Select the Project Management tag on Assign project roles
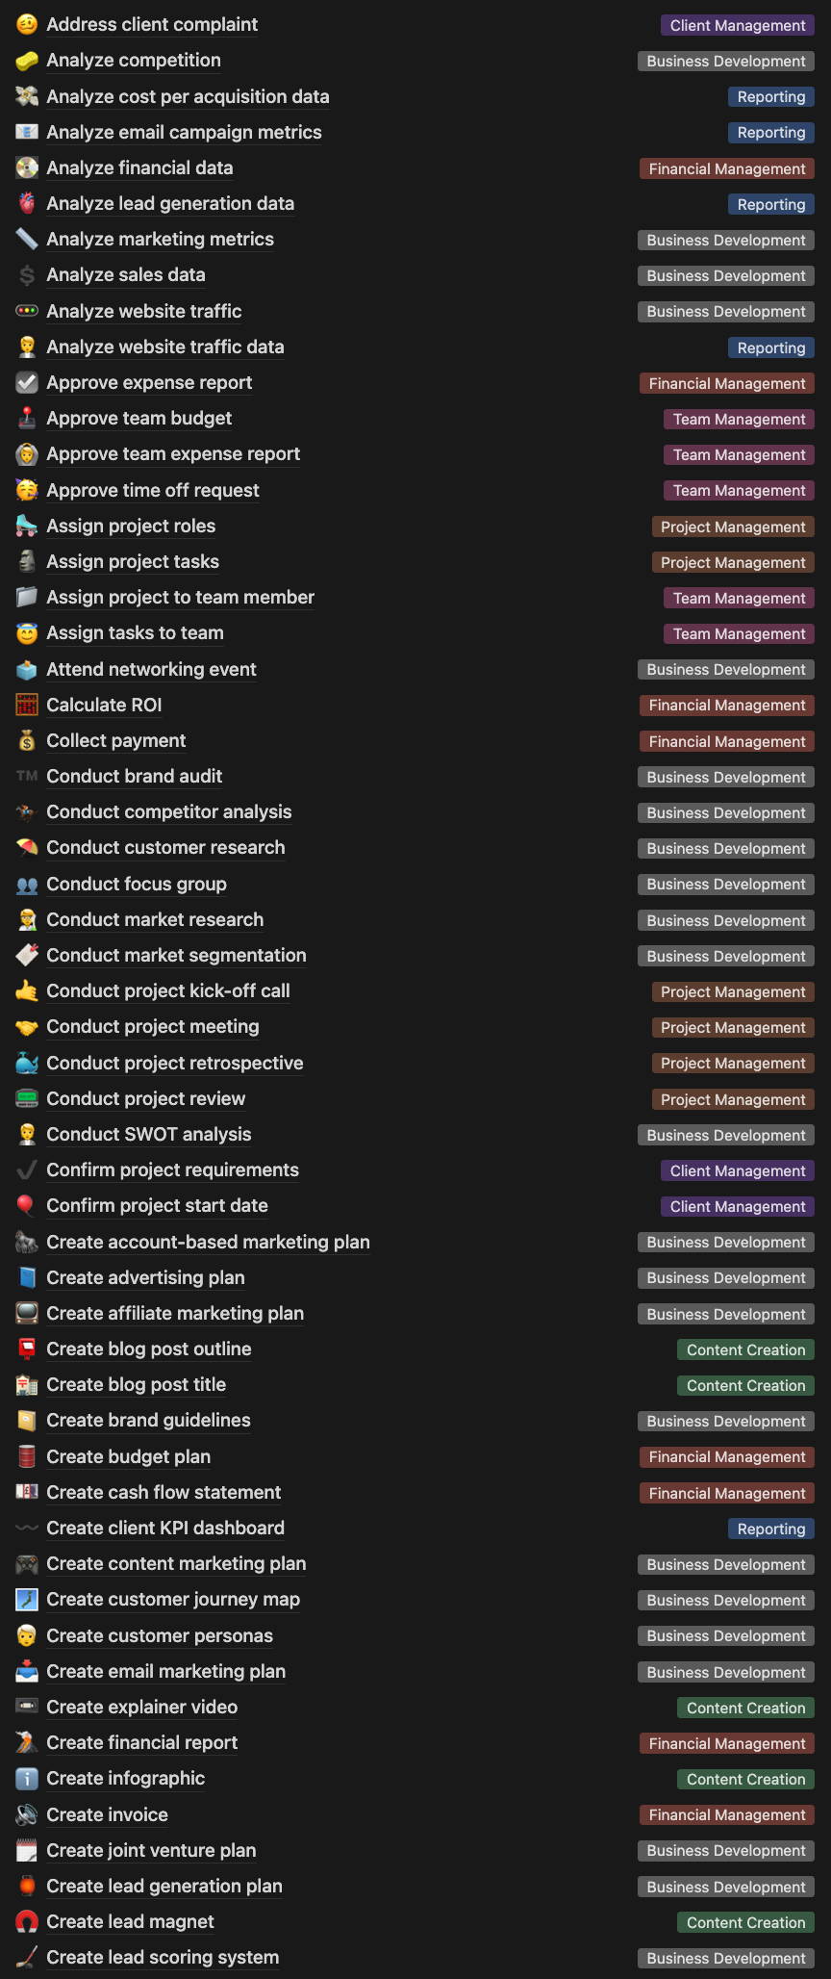 point(733,527)
